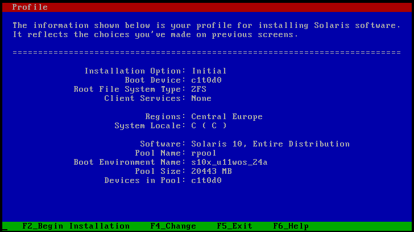Screen dimensions: 414x232
Task: Click the "Pool Size:" label
Action: (x=160, y=172)
